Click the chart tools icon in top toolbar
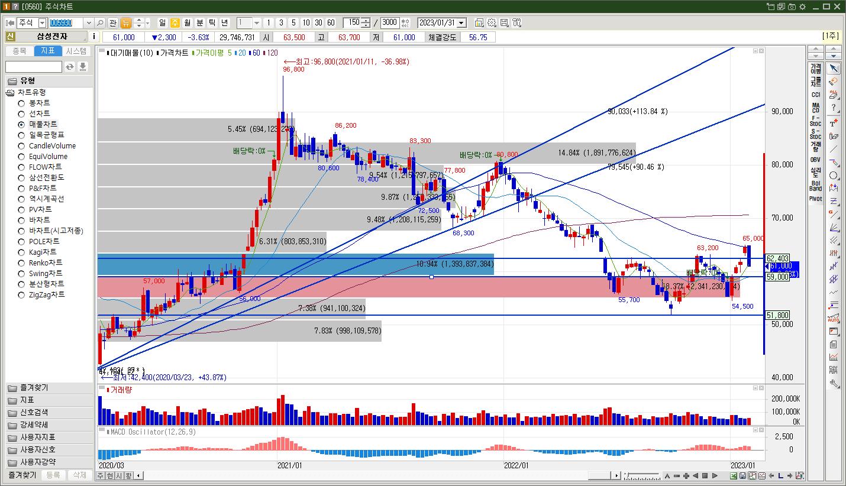 pos(516,23)
